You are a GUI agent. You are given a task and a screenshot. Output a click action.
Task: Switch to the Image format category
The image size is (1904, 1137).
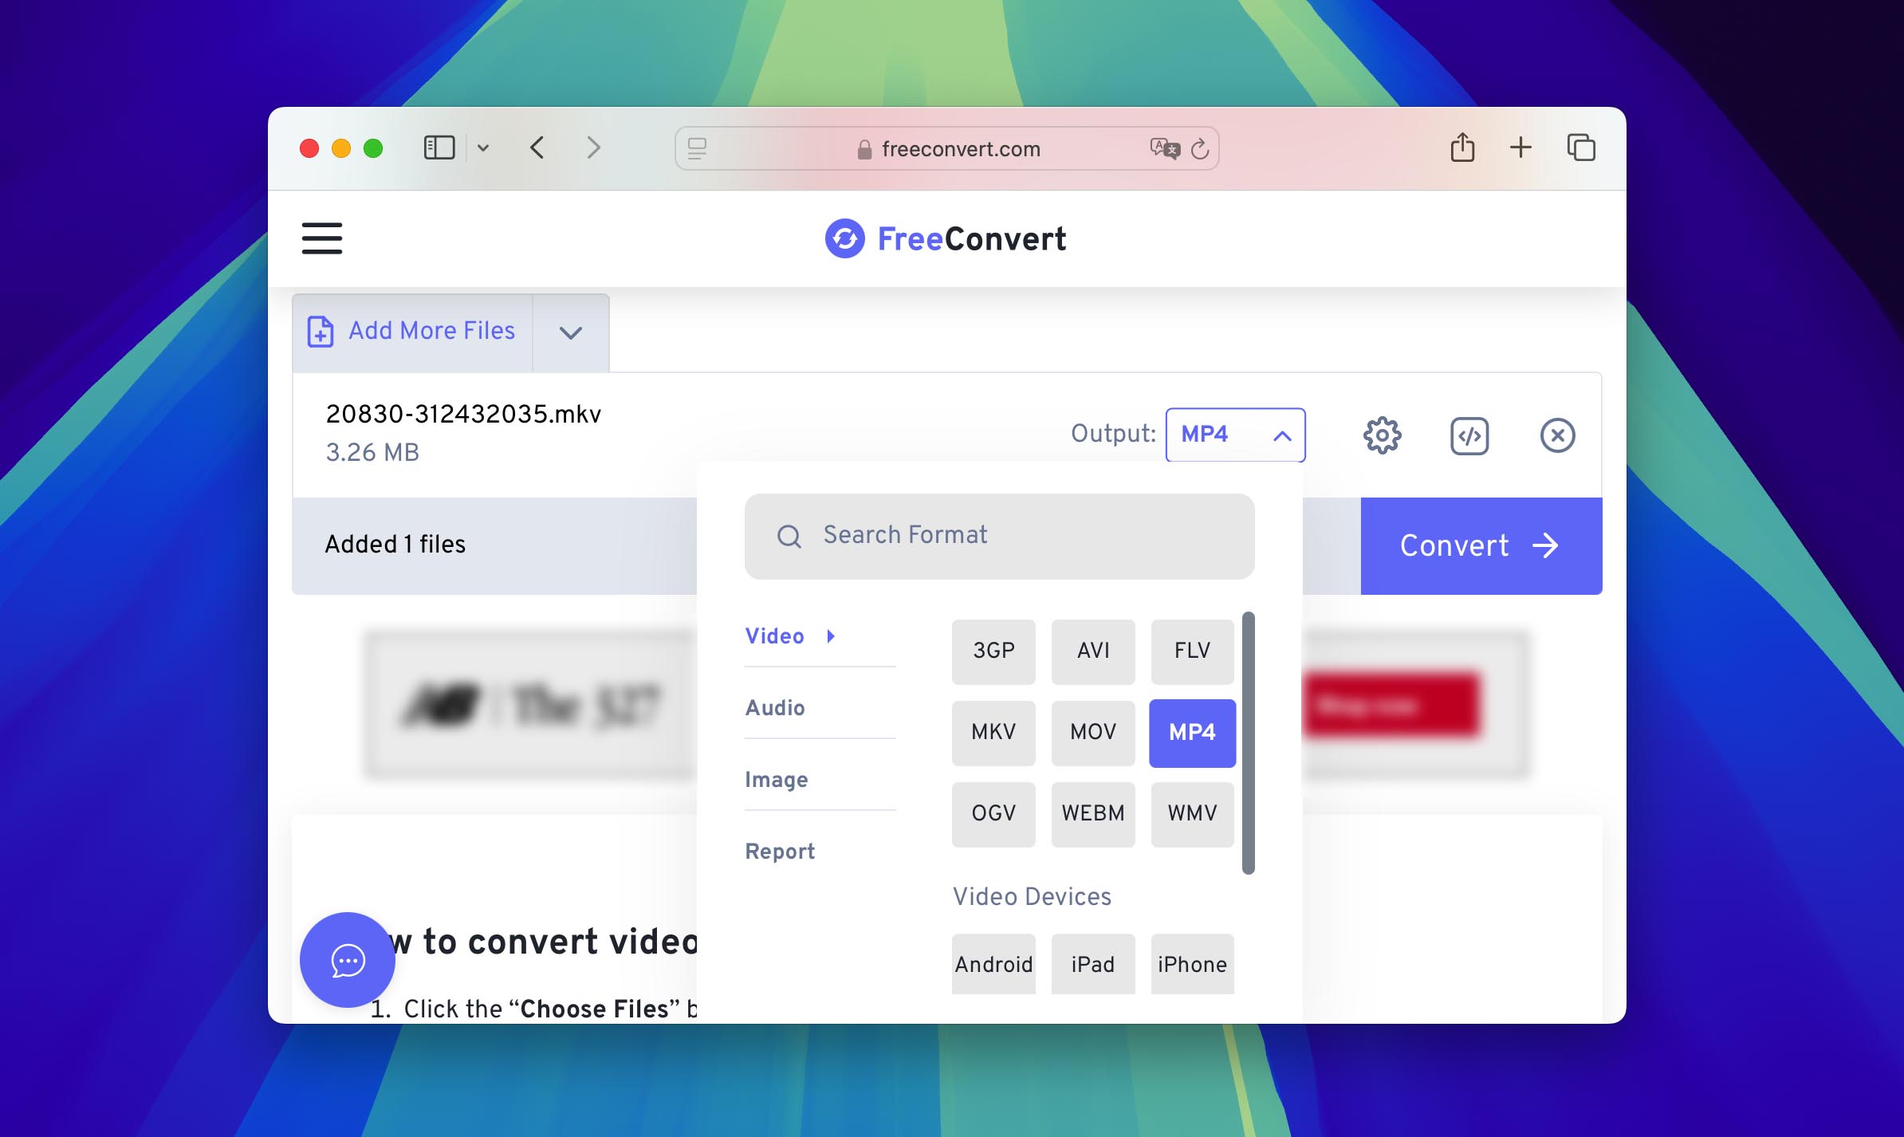(x=776, y=780)
